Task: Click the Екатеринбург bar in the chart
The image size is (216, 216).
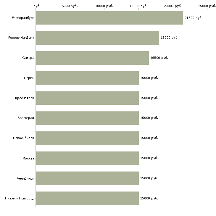Action: point(109,18)
